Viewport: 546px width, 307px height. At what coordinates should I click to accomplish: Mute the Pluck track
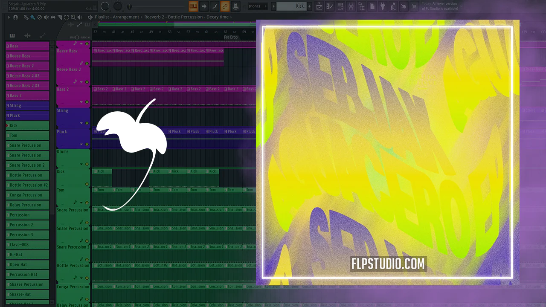[x=87, y=145]
